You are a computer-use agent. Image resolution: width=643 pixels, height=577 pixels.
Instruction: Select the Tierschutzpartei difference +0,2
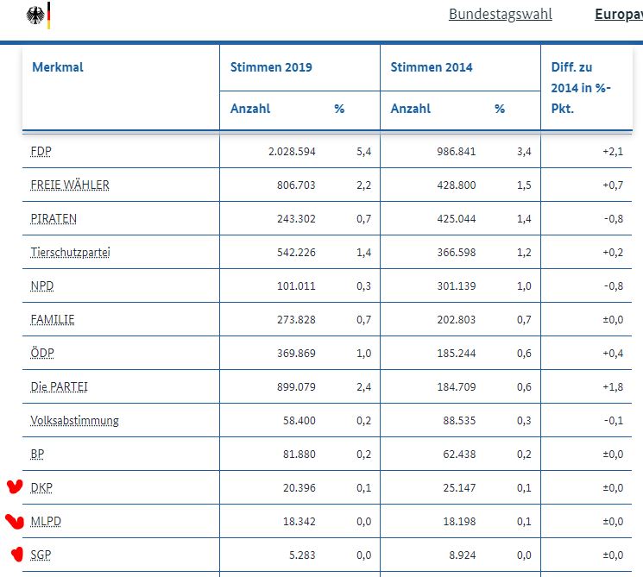(x=613, y=253)
